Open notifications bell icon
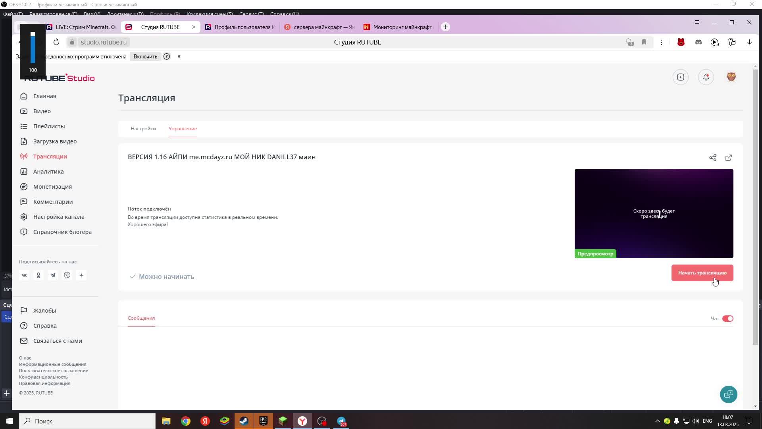 [706, 77]
